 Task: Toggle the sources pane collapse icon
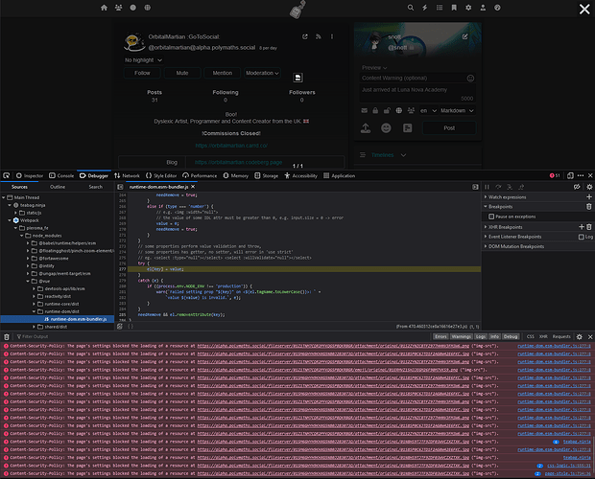point(120,187)
